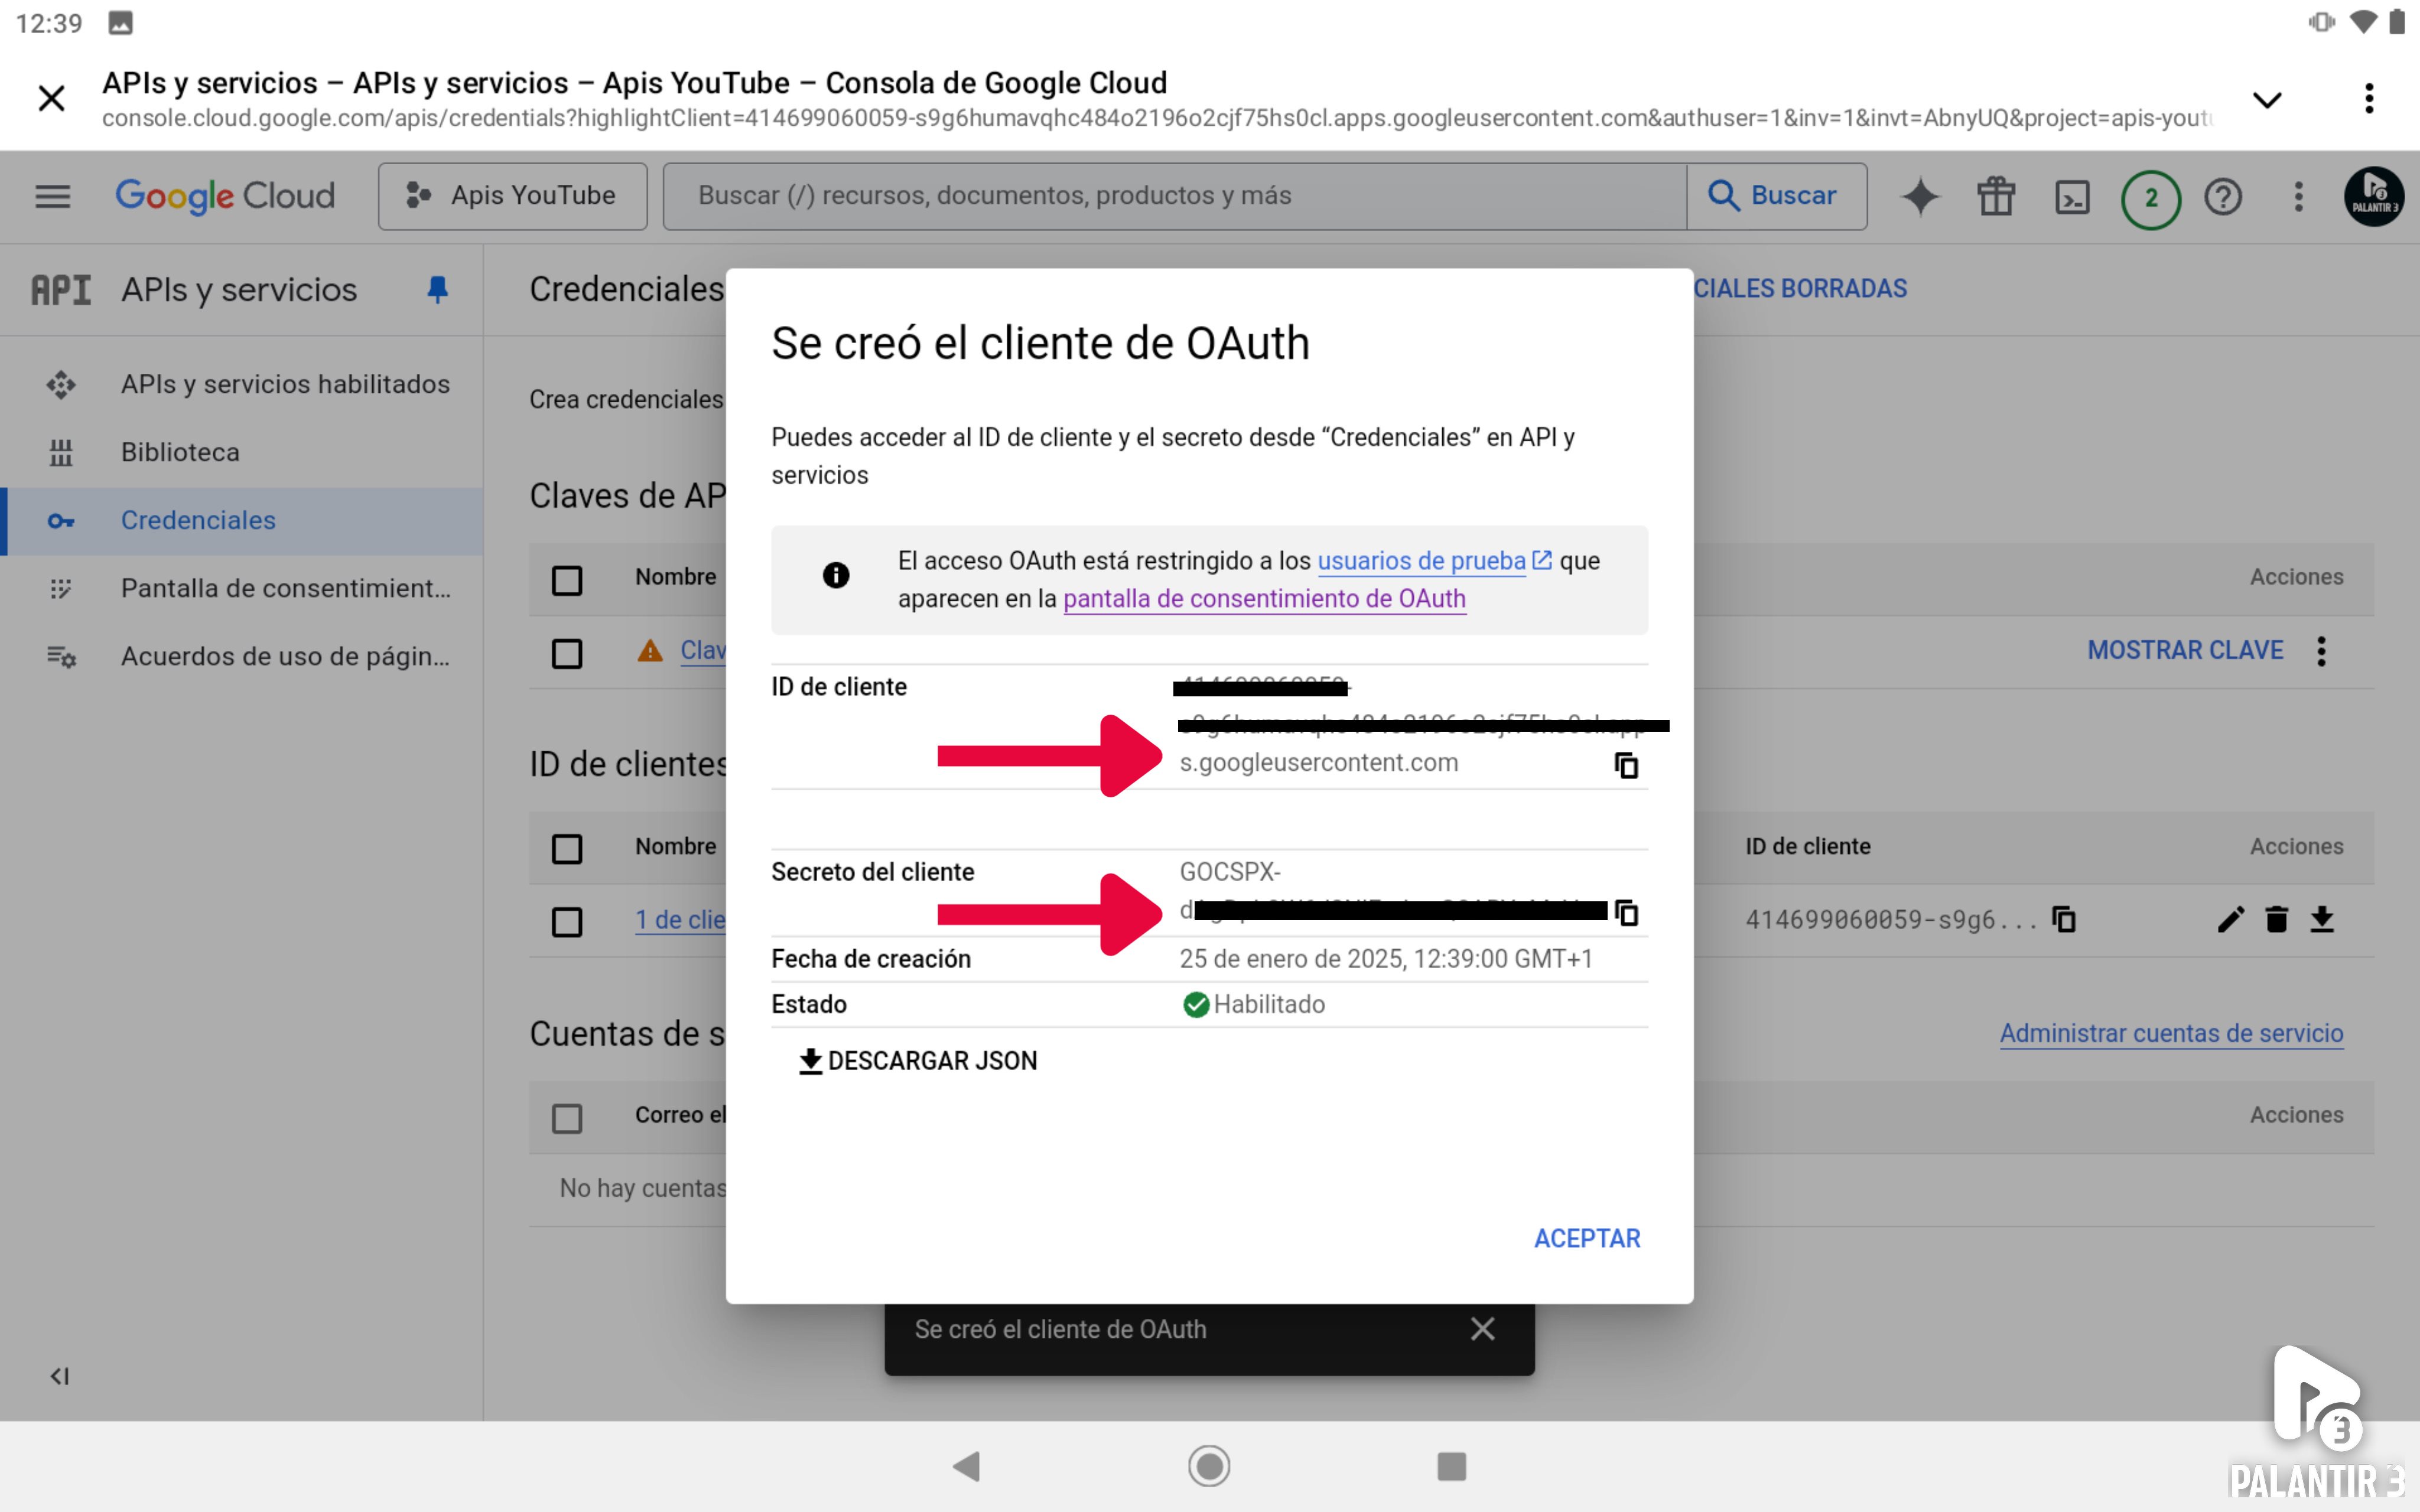Open Administrar cuentas de servicio link
Image resolution: width=2420 pixels, height=1512 pixels.
(x=2172, y=1033)
